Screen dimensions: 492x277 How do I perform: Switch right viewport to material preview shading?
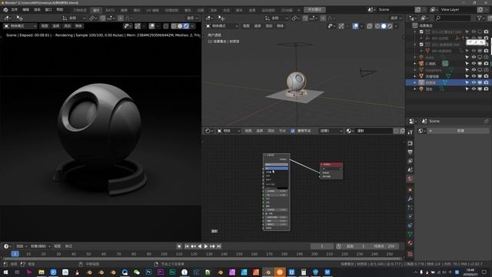390,26
